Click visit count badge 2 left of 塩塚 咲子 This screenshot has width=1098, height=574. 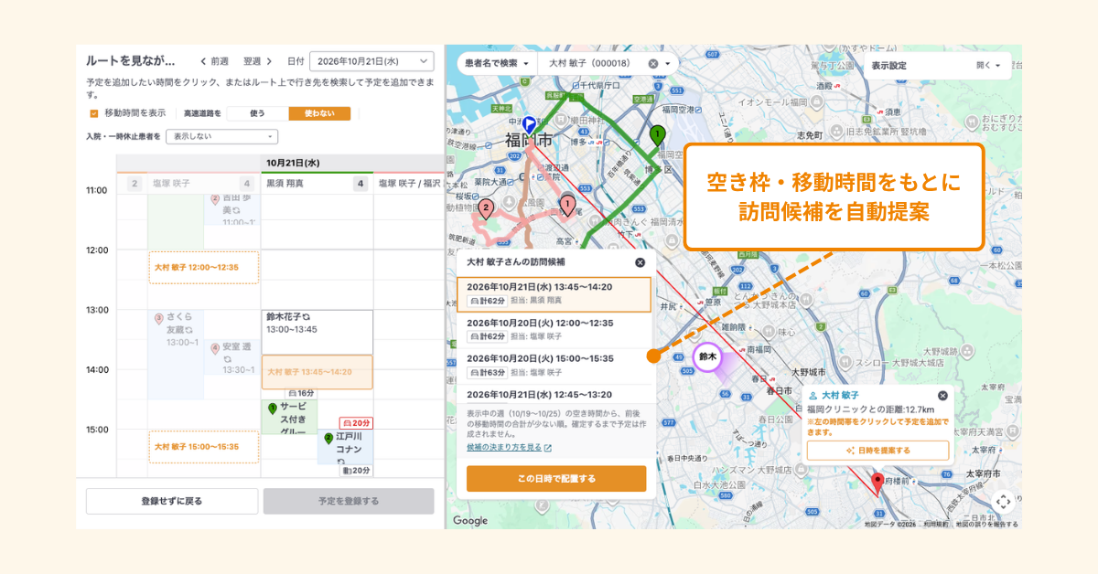tap(134, 184)
